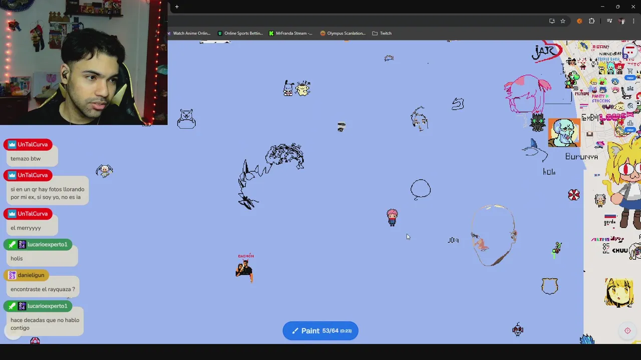
Task: Open the browser extensions puzzle icon
Action: (592, 21)
